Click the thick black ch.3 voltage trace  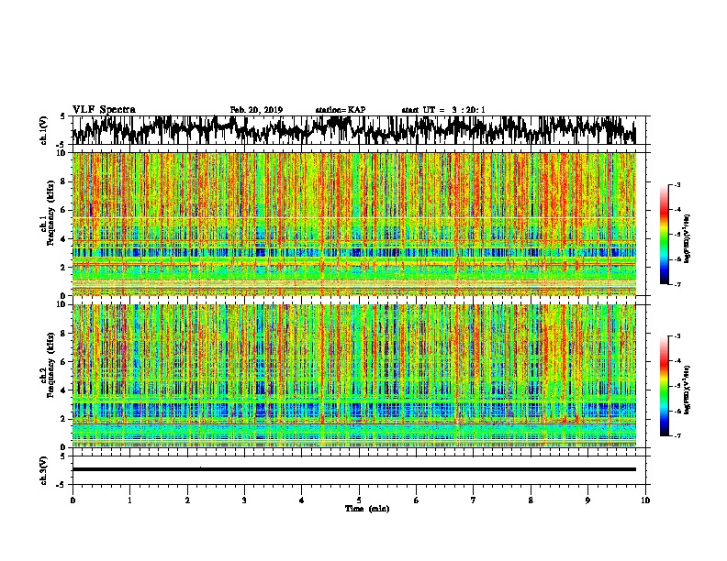point(353,469)
